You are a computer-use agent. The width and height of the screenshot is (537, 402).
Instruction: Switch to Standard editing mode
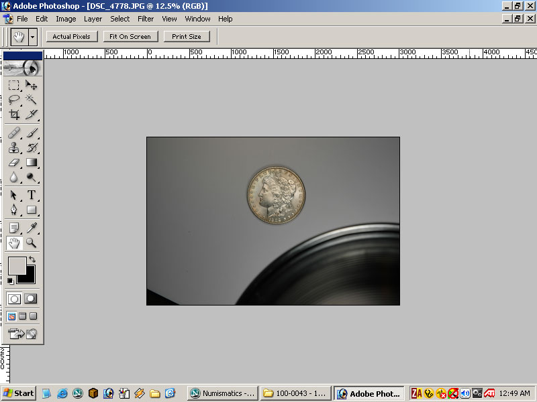tap(14, 299)
